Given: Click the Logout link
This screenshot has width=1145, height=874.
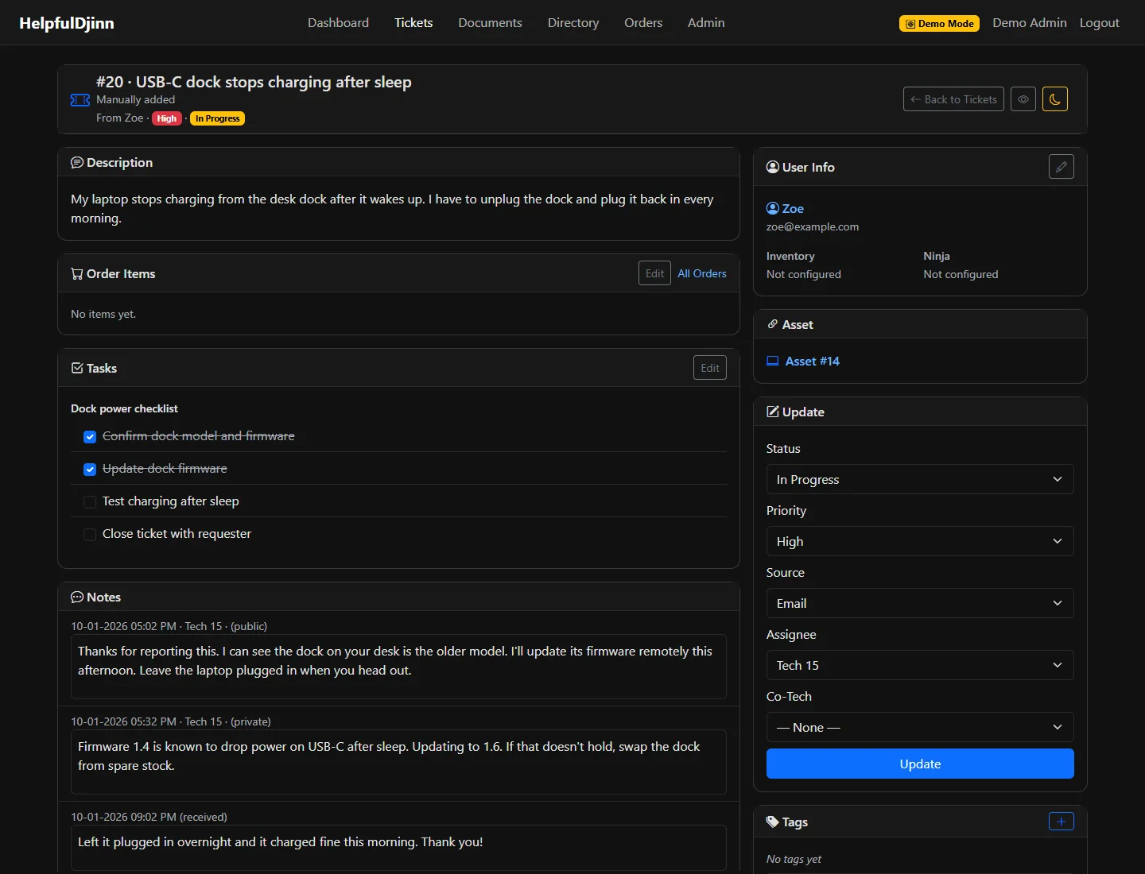Looking at the screenshot, I should [x=1099, y=23].
